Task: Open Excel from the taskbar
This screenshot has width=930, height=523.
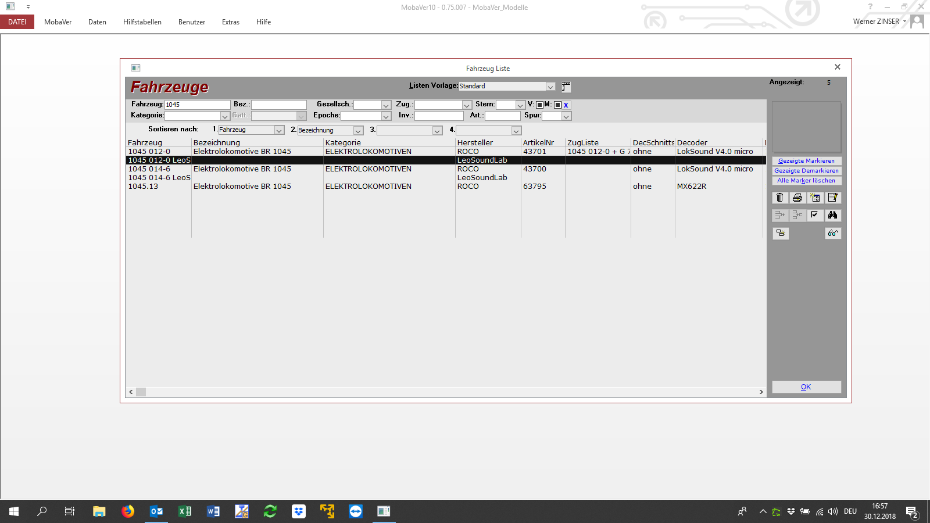Action: point(185,511)
